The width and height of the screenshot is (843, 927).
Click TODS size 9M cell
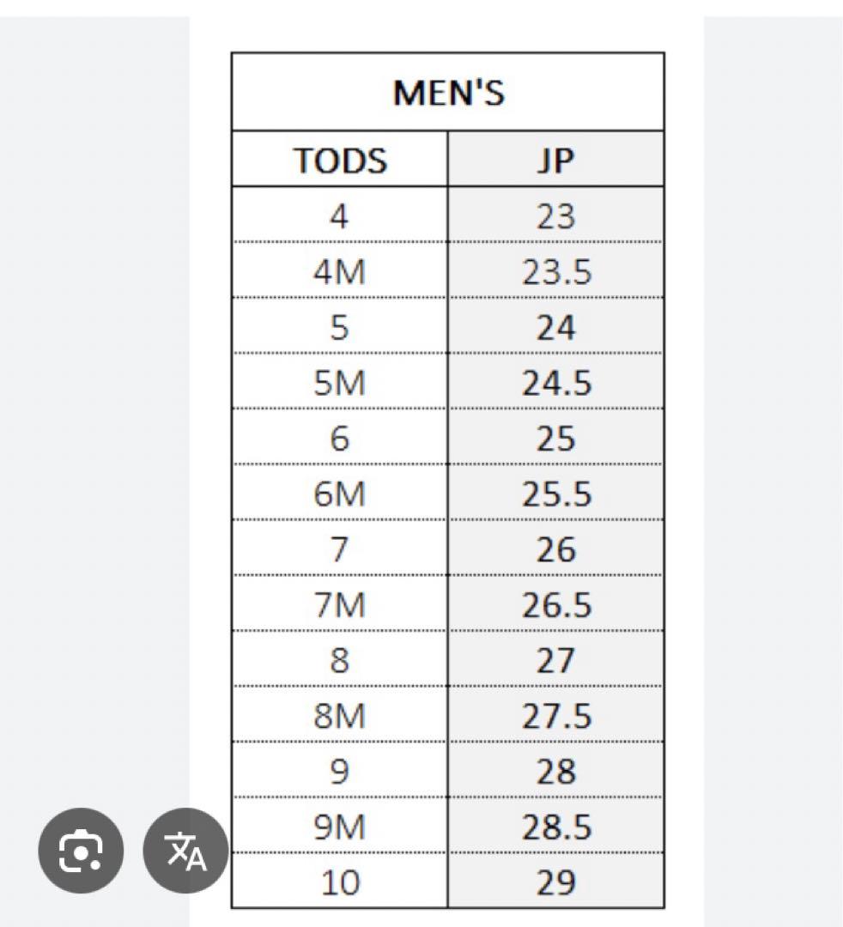340,827
